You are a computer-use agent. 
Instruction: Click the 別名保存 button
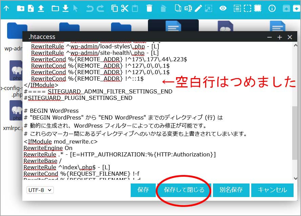pos(231,190)
